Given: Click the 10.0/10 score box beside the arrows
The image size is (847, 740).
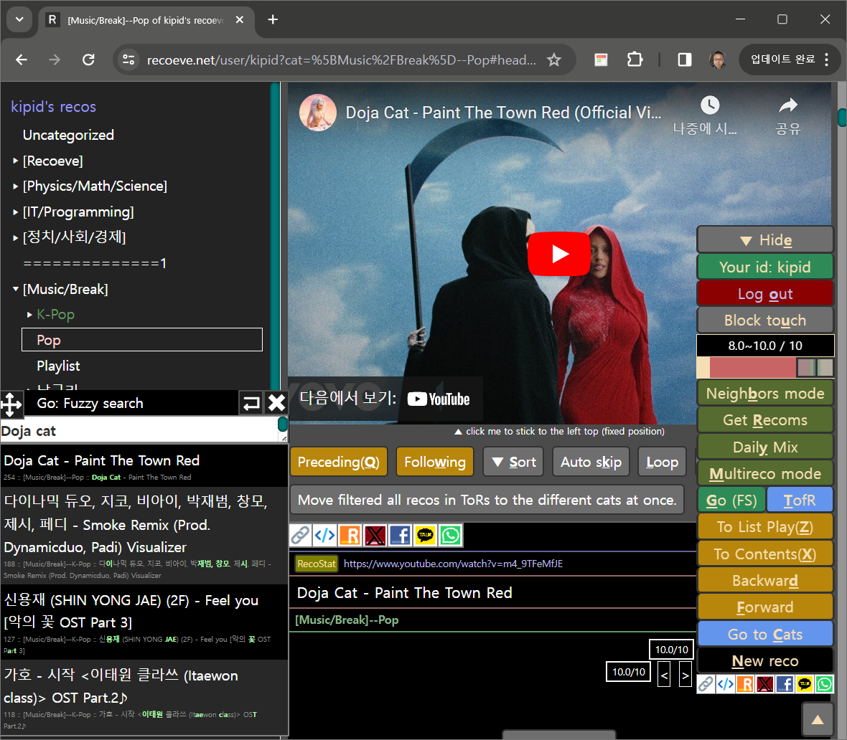Looking at the screenshot, I should (x=628, y=672).
